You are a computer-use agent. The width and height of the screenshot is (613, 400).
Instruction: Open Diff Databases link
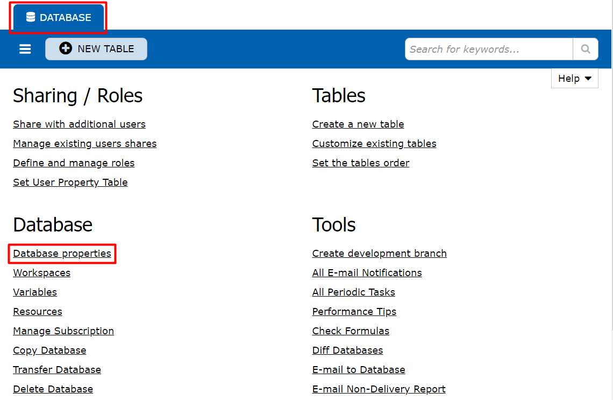(x=347, y=350)
